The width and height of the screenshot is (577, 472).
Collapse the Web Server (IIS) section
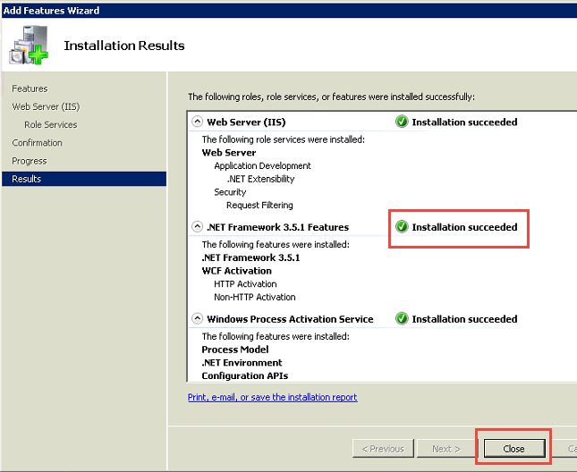click(197, 122)
